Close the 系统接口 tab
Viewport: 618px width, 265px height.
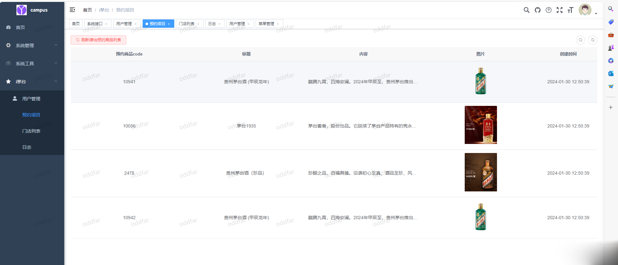coord(106,24)
